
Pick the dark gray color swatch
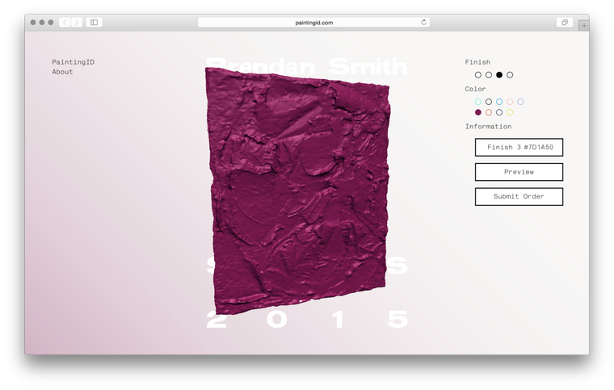[x=489, y=102]
